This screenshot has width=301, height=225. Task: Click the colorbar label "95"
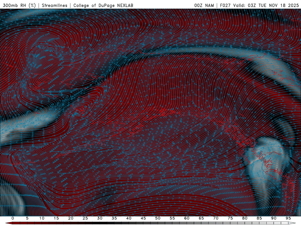pos(288,218)
